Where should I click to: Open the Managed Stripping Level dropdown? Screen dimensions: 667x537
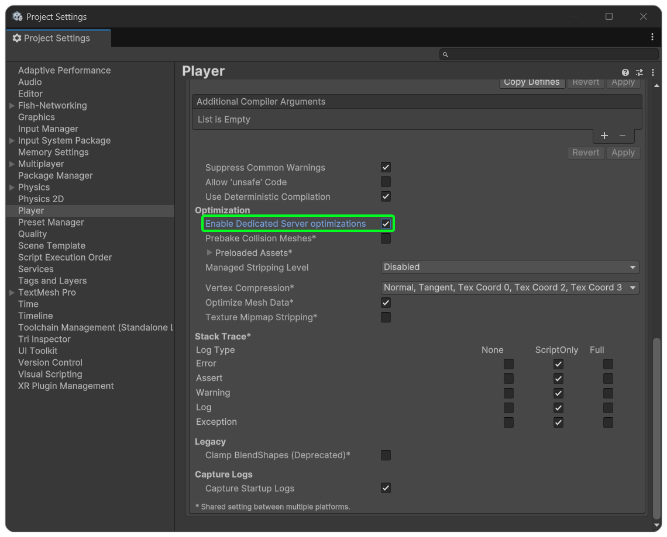tap(510, 267)
